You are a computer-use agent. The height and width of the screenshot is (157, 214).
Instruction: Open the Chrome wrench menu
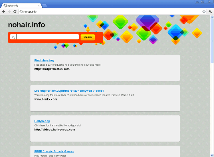[210, 12]
